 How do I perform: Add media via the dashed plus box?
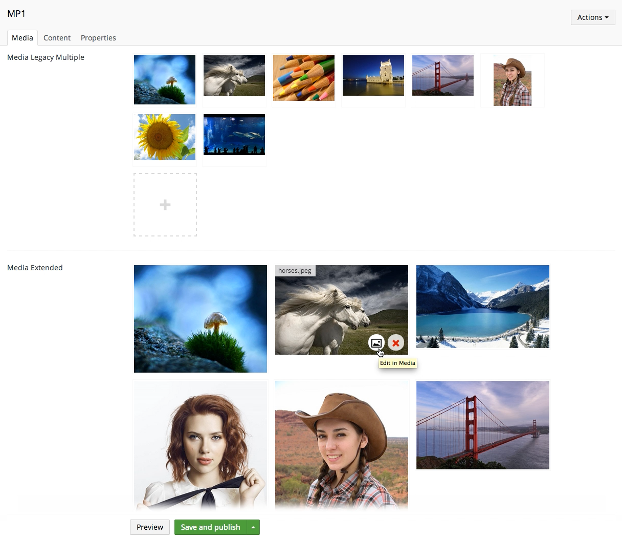coord(165,205)
